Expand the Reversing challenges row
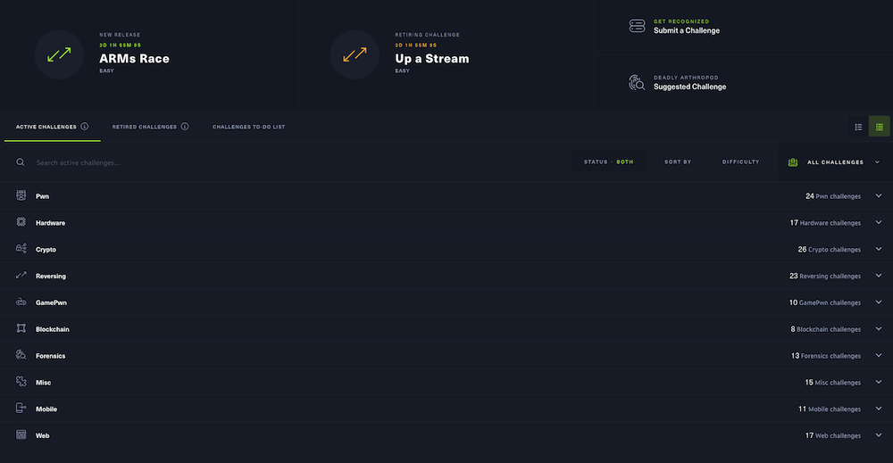This screenshot has width=893, height=463. point(878,277)
